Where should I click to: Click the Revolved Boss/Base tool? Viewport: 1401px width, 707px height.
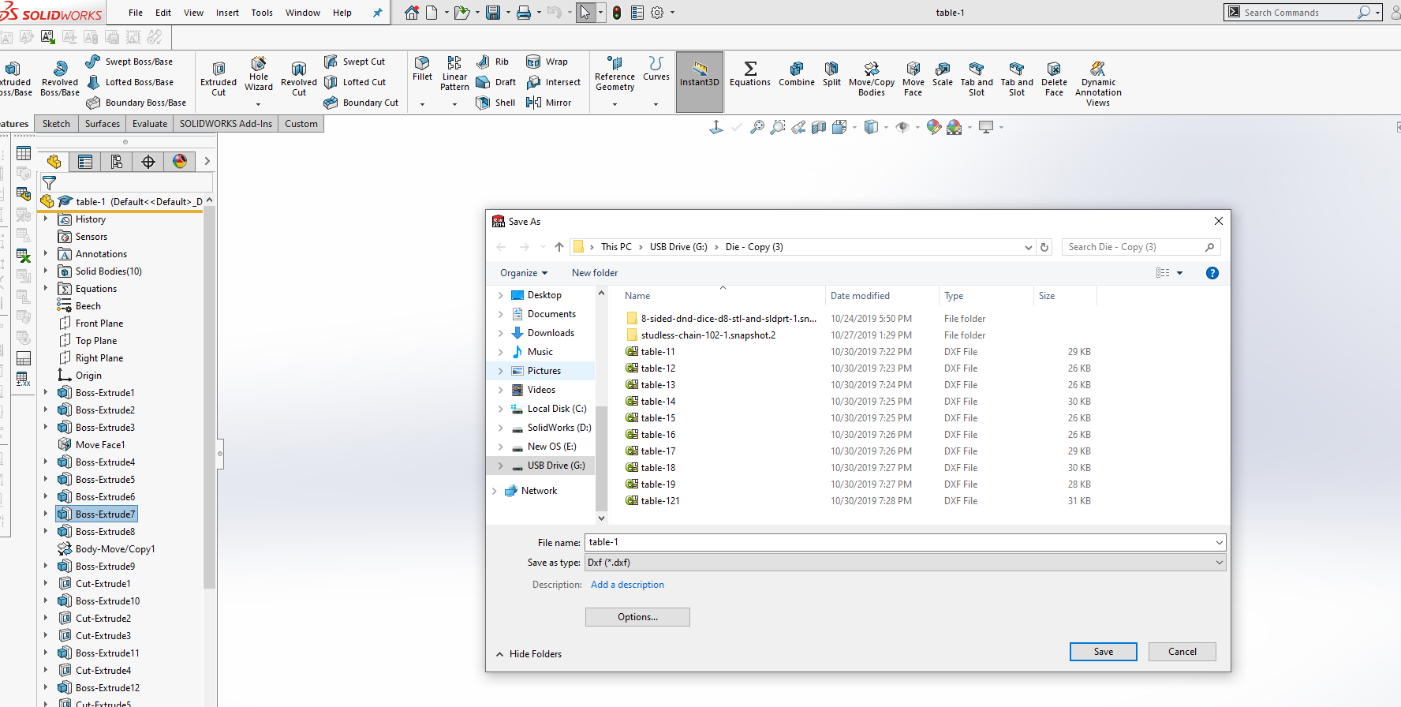[x=60, y=79]
